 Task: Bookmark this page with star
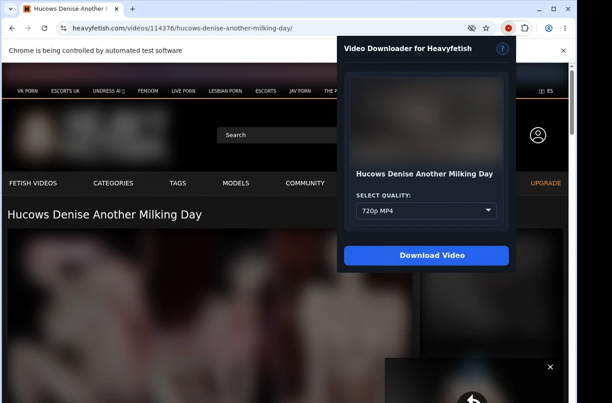click(x=486, y=29)
